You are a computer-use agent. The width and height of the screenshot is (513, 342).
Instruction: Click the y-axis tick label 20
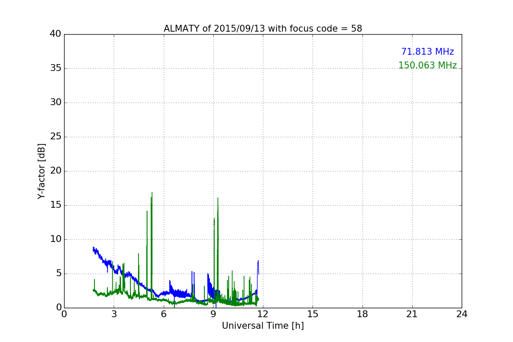[x=56, y=171]
